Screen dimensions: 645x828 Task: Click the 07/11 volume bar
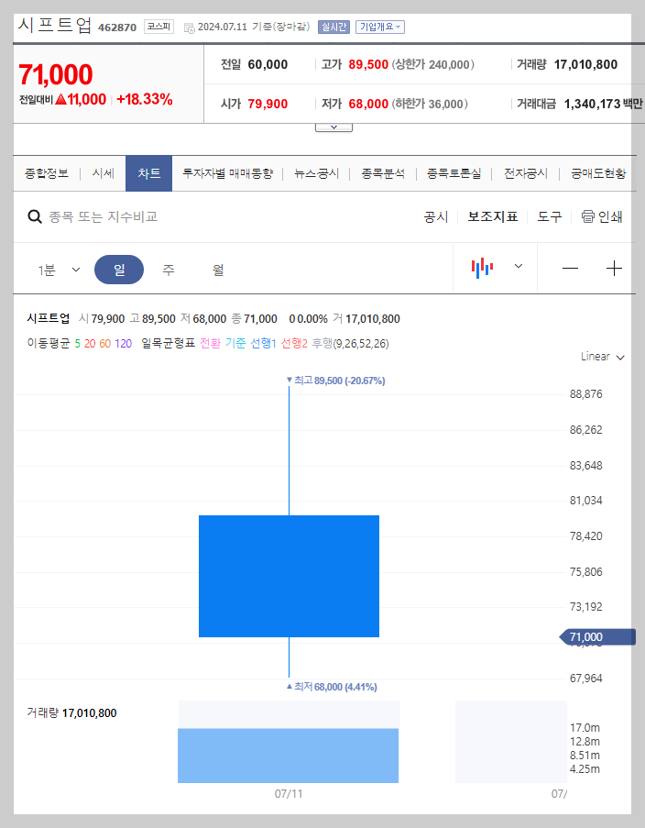tap(289, 756)
